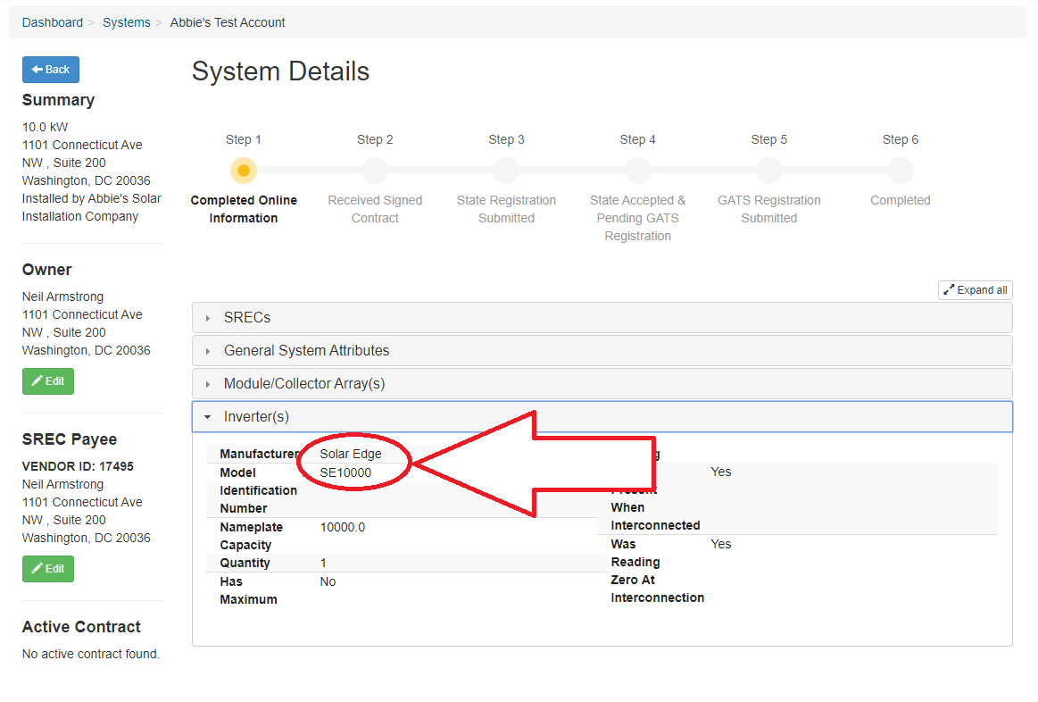Click the Step 6 Completed circle
Viewport: 1038px width, 702px height.
pyautogui.click(x=901, y=170)
